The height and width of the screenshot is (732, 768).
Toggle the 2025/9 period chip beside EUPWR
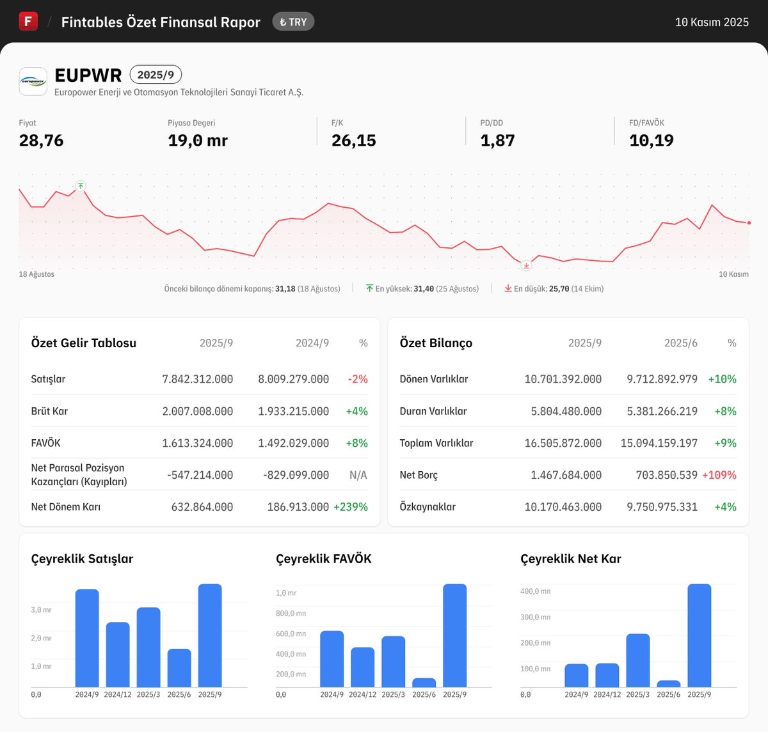coord(156,74)
